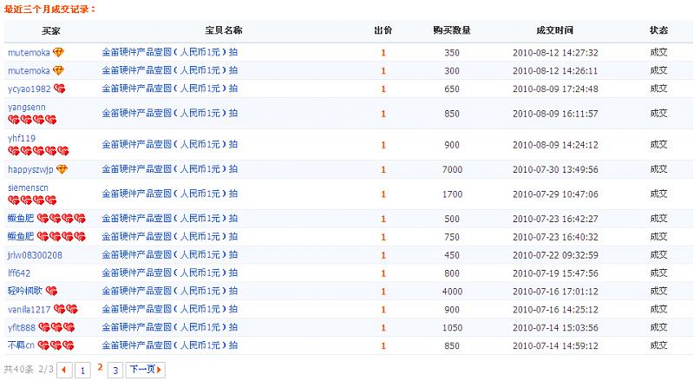Click mutemoka's diamond badge in the 300-quantity row
694x381 pixels.
[58, 70]
